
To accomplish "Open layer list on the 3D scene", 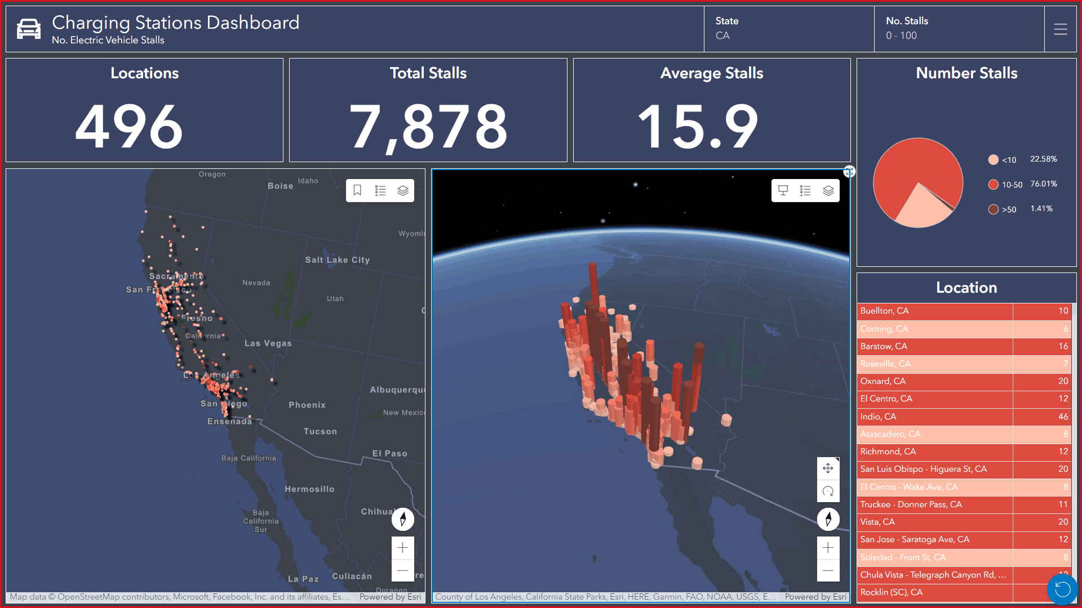I will 828,191.
